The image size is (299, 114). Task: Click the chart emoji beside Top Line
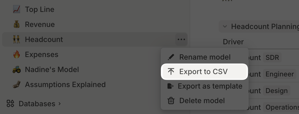(x=16, y=9)
